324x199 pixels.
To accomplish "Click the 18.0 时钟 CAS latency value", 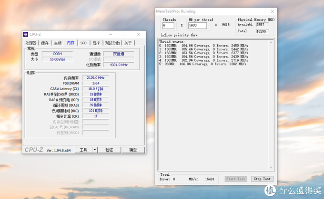I will coord(96,89).
